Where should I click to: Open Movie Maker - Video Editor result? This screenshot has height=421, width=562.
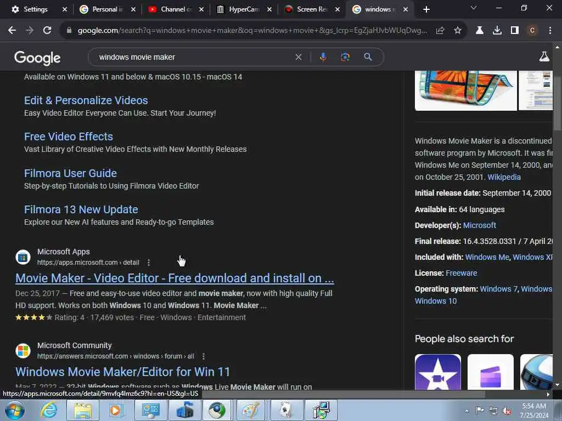[175, 278]
